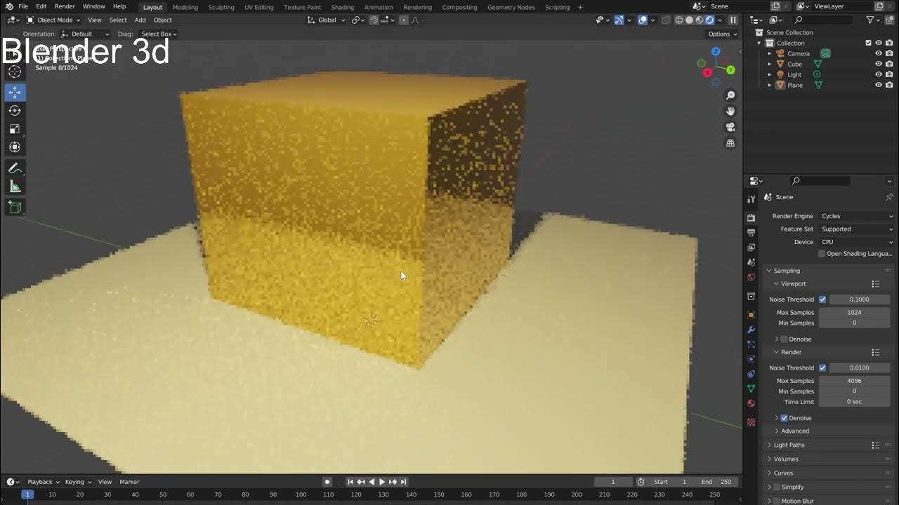Image resolution: width=899 pixels, height=505 pixels.
Task: Click the zoom magnifier viewport icon
Action: point(730,95)
